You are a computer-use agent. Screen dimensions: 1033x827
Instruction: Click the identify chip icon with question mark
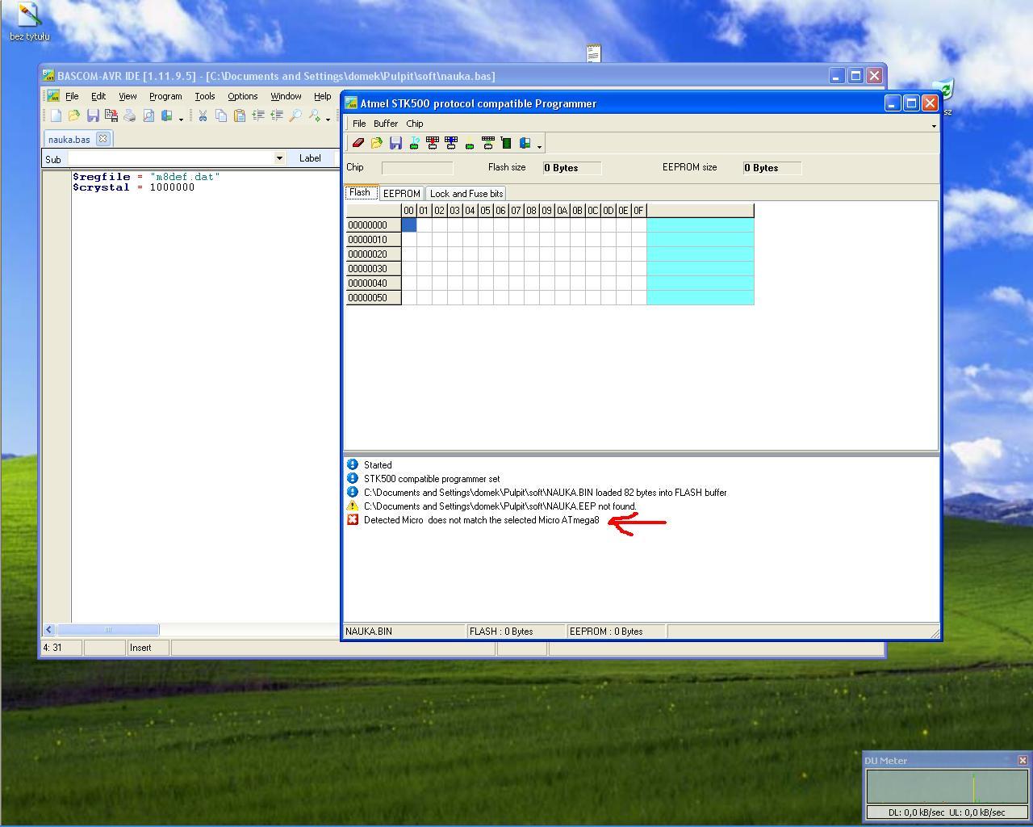click(414, 143)
